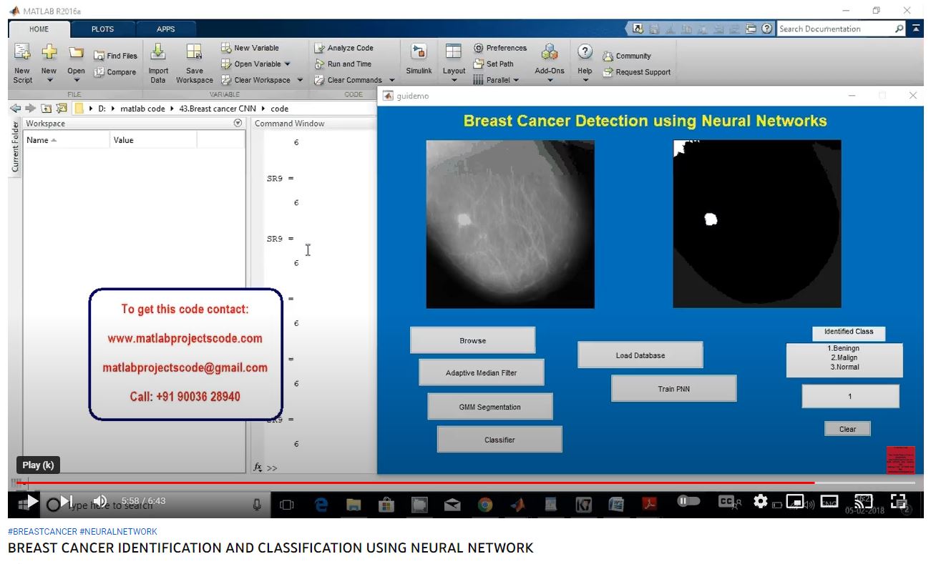Click the Search Documentation field

pos(834,29)
